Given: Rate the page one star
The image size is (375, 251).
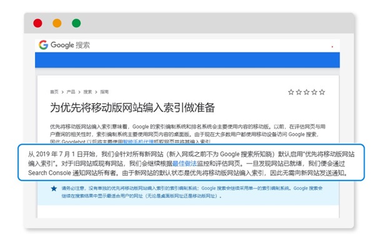Looking at the screenshot, I should pyautogui.click(x=291, y=92).
